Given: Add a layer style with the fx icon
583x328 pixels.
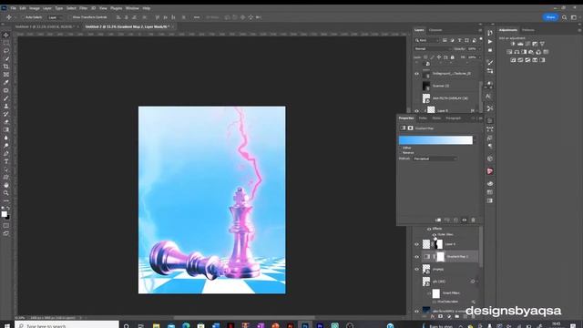Looking at the screenshot, I should coord(433,316).
